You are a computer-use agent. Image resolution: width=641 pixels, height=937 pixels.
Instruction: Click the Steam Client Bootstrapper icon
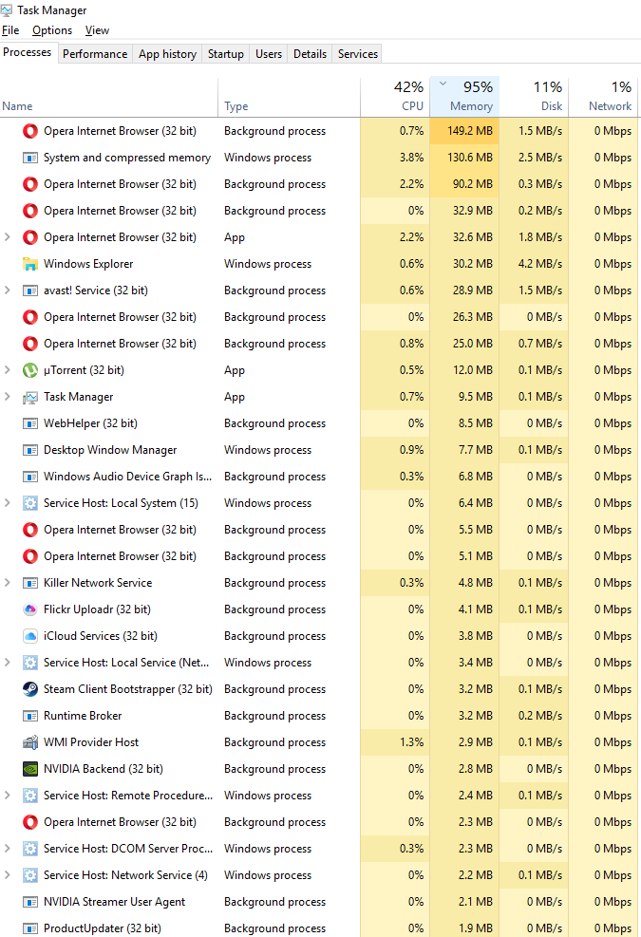tap(29, 689)
